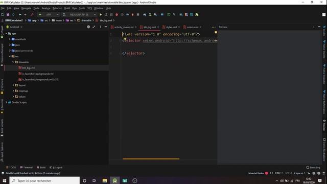Open the NEXUS device selector dropdown
The width and height of the screenshot is (327, 184).
coord(79,15)
